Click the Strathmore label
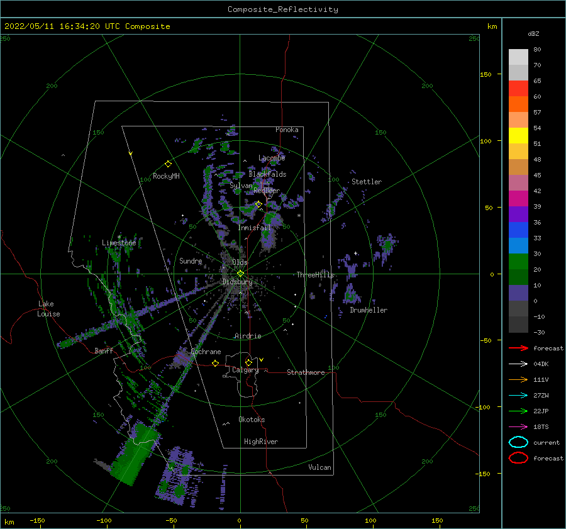Screen dimensions: 566x529 306,372
